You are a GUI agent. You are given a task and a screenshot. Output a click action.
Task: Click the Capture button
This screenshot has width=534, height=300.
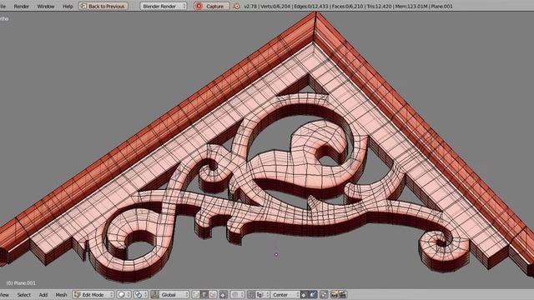212,6
